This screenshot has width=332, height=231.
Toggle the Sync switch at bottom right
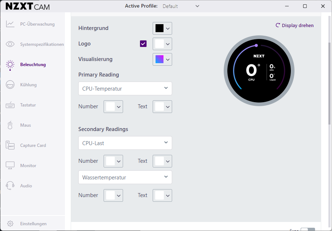click(x=307, y=230)
